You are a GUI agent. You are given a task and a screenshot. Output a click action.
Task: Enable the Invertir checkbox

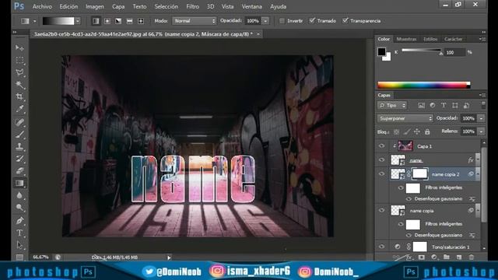282,21
